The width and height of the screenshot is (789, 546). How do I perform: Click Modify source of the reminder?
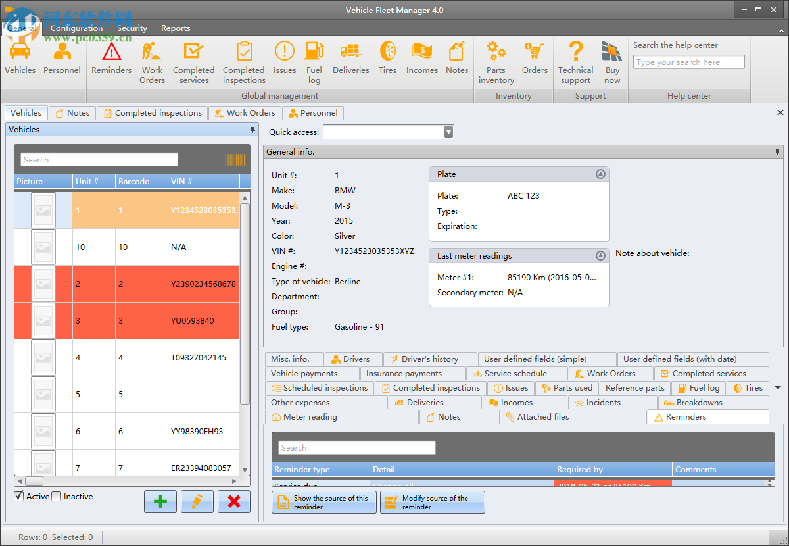(x=432, y=502)
